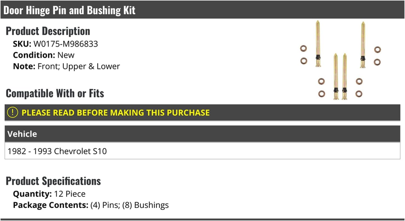Click the Package Contents pins and bushings line

91,205
